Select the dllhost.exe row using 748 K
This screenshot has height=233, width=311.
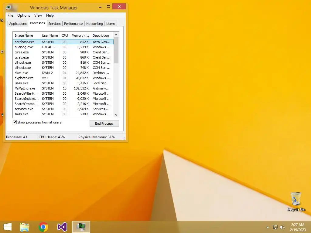pos(63,68)
